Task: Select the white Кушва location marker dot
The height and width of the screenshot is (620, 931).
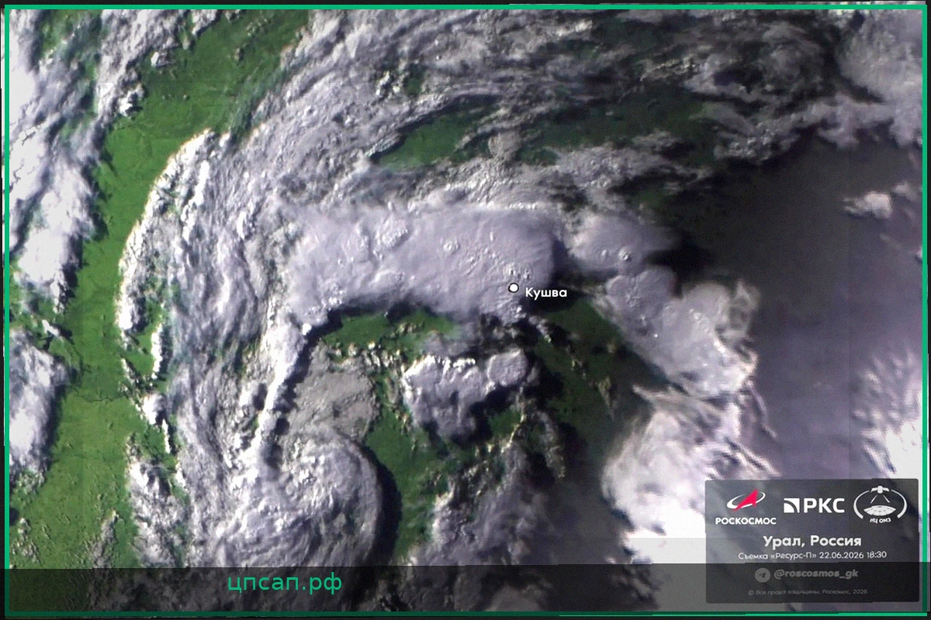Action: tap(513, 288)
